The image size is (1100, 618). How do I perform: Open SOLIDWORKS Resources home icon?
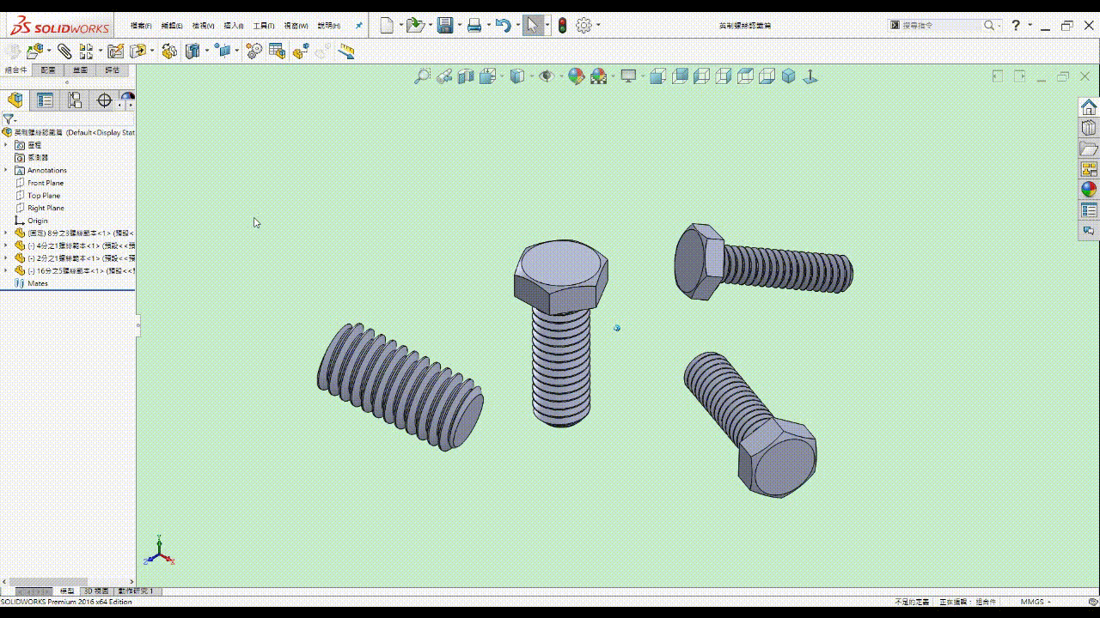[1089, 107]
